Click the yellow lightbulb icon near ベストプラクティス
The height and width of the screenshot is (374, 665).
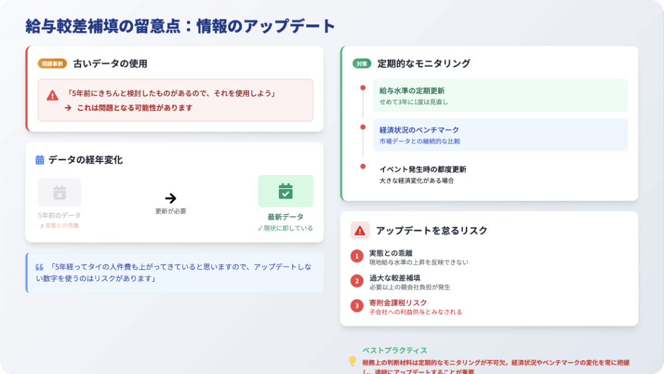352,361
